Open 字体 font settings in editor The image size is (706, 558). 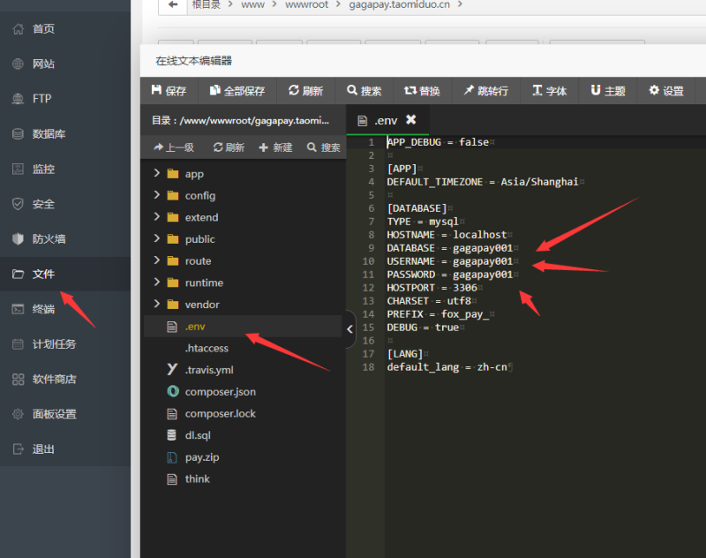(x=549, y=91)
